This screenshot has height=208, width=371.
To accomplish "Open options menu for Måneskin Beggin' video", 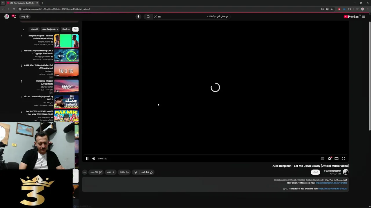I will 21,81.
